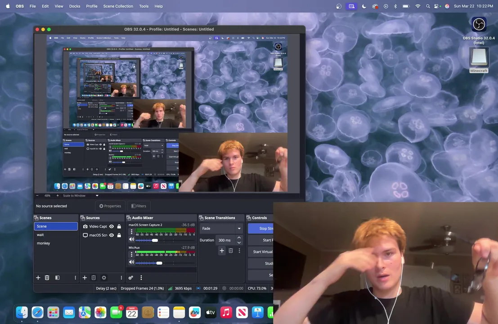The image size is (498, 324).
Task: Remove source using Sources trash icon
Action: point(94,278)
